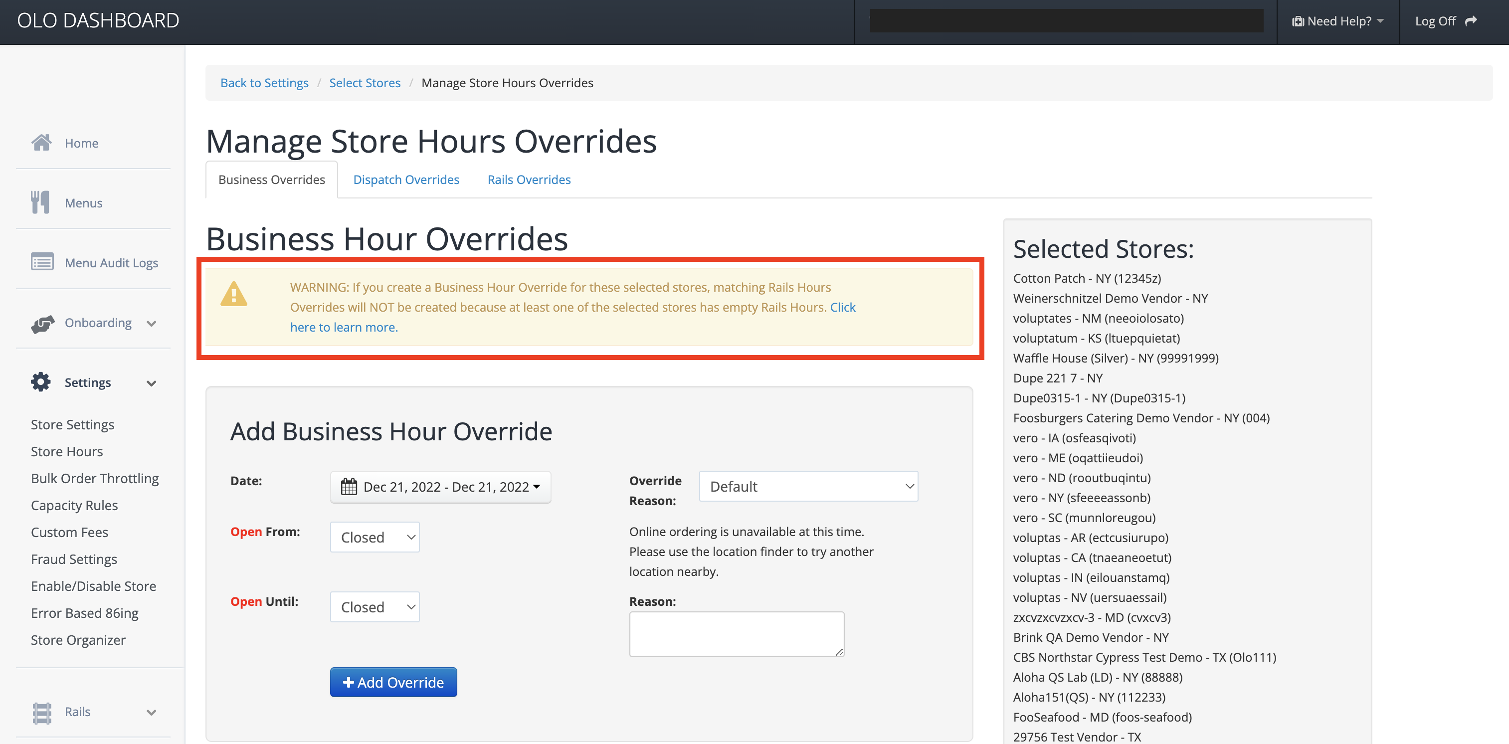Click 'Dupe 221 7 - NY' store entry
The width and height of the screenshot is (1509, 744).
[1058, 378]
